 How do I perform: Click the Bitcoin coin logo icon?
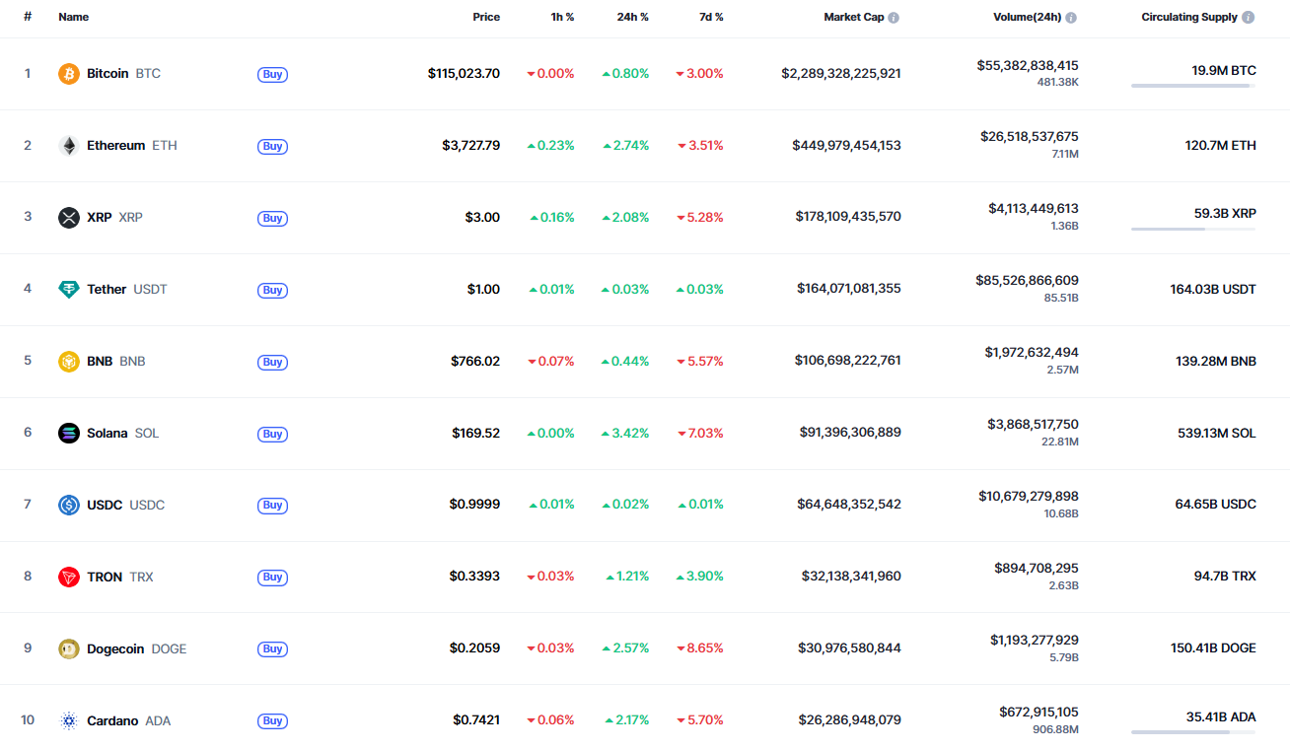[69, 74]
